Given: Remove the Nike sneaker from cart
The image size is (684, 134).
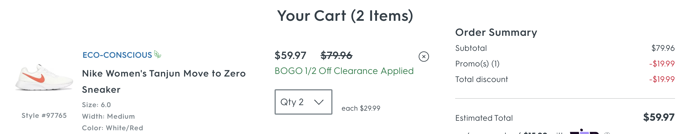Looking at the screenshot, I should tap(424, 57).
